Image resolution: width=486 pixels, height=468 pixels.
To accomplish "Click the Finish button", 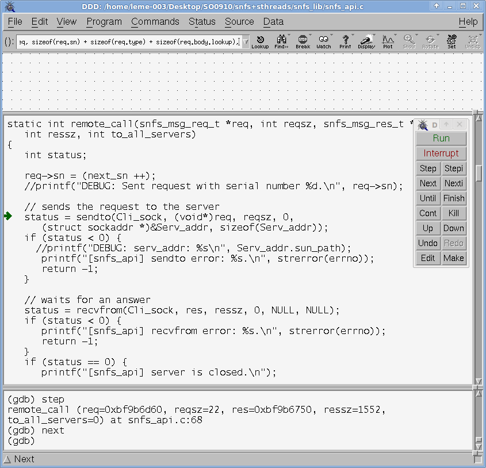I will (454, 198).
